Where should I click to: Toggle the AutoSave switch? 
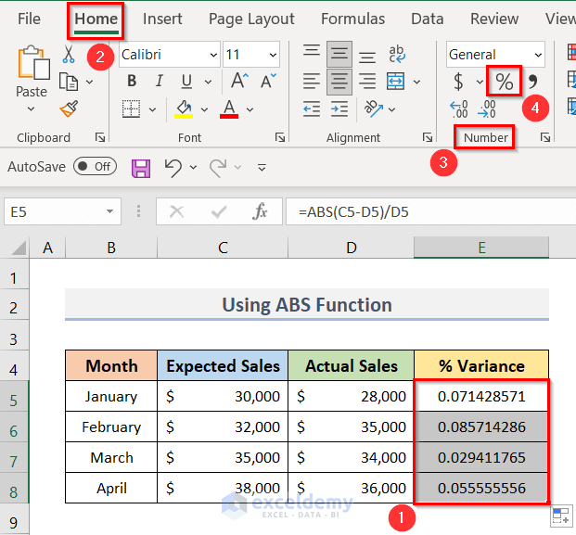(94, 167)
